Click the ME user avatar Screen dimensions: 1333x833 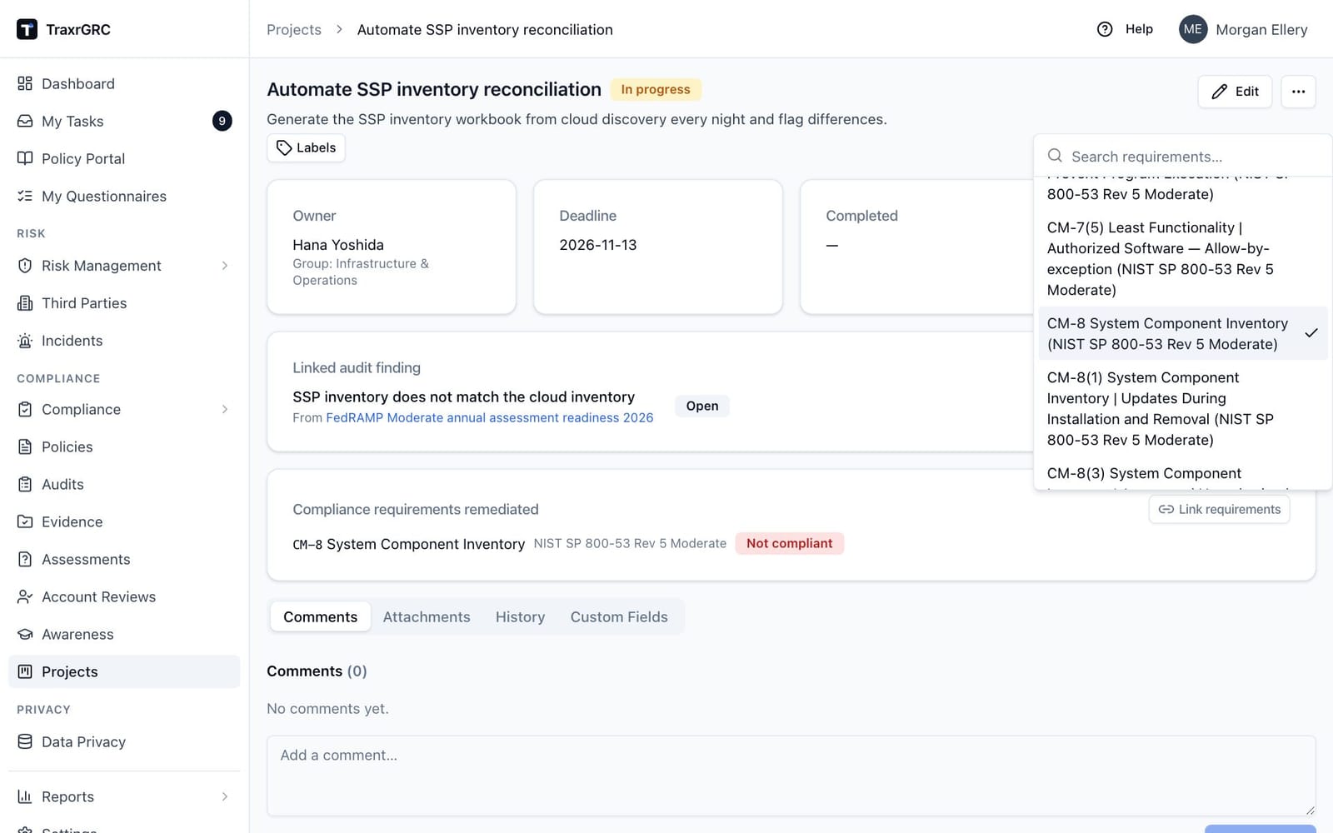1193,29
